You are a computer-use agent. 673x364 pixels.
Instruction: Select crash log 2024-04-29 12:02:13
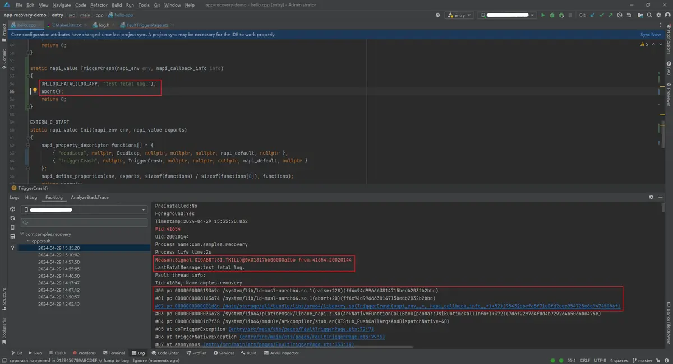click(x=58, y=304)
